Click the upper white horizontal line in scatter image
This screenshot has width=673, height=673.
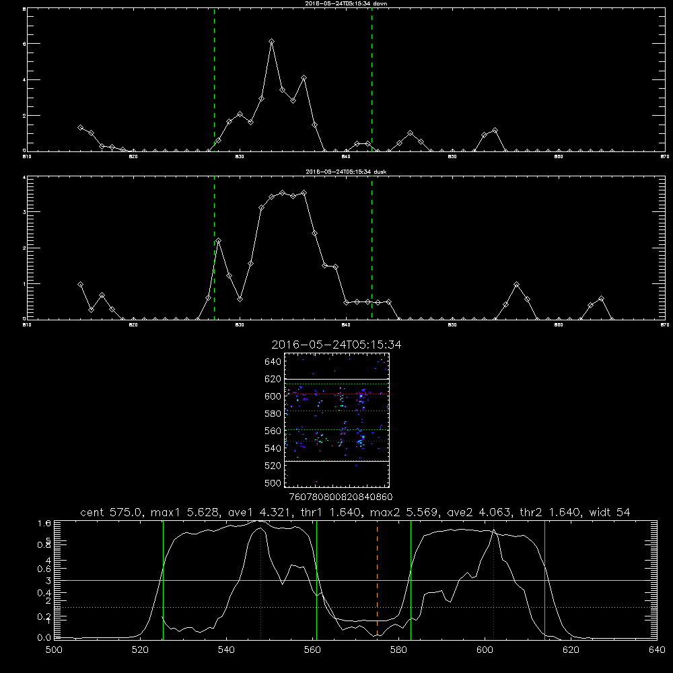[x=337, y=380]
